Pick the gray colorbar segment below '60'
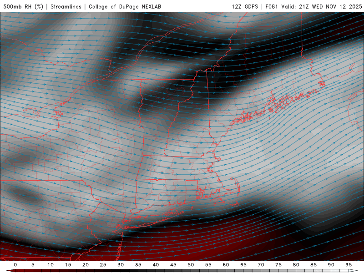Image resolution: width=364 pixels, height=273 pixels. pyautogui.click(x=229, y=271)
